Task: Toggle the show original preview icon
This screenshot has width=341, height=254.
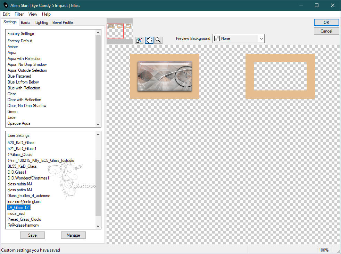Action: tap(139, 40)
